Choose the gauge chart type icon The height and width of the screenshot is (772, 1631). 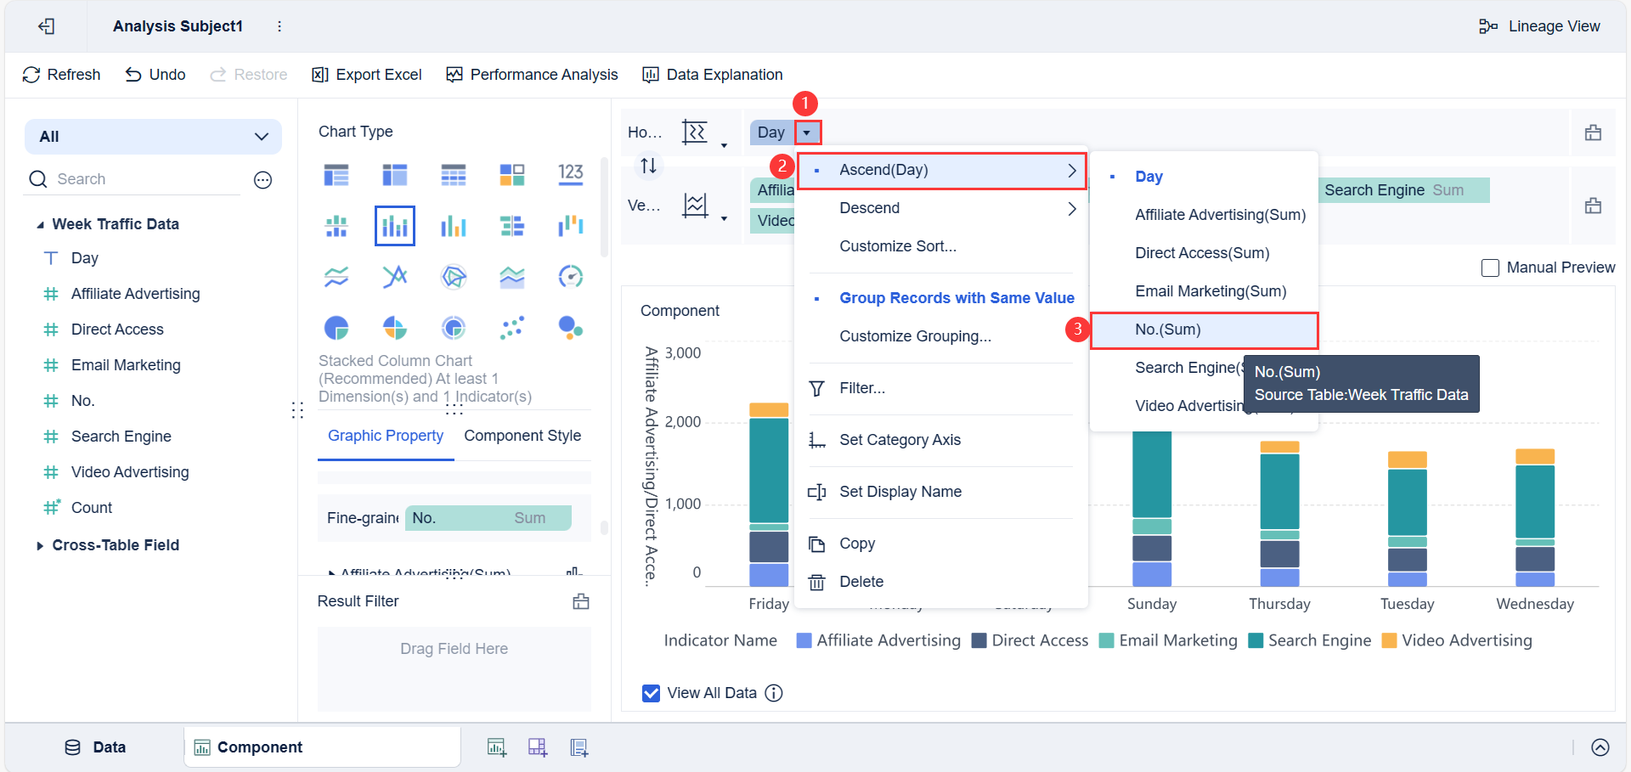(x=571, y=277)
